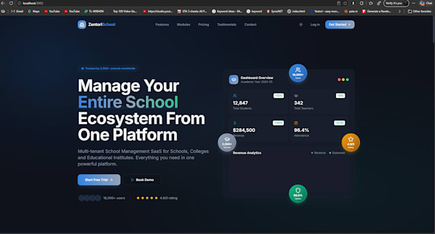Click the ZentoriSchool logo icon
This screenshot has height=234, width=435.
82,24
